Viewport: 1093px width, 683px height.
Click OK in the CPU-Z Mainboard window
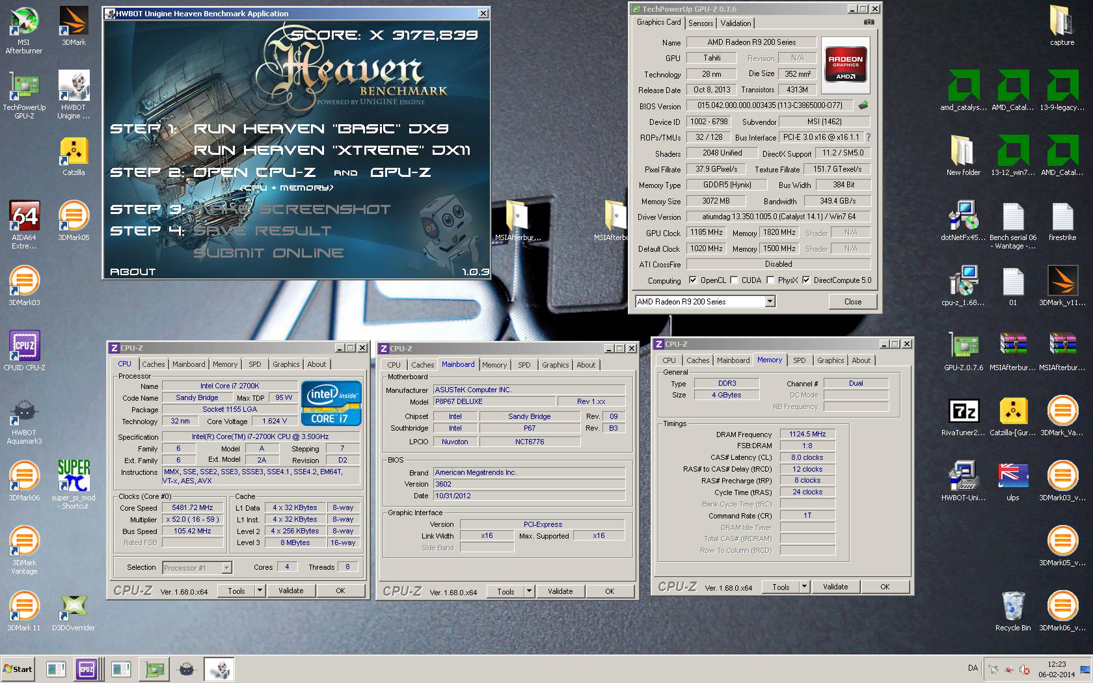(x=610, y=591)
